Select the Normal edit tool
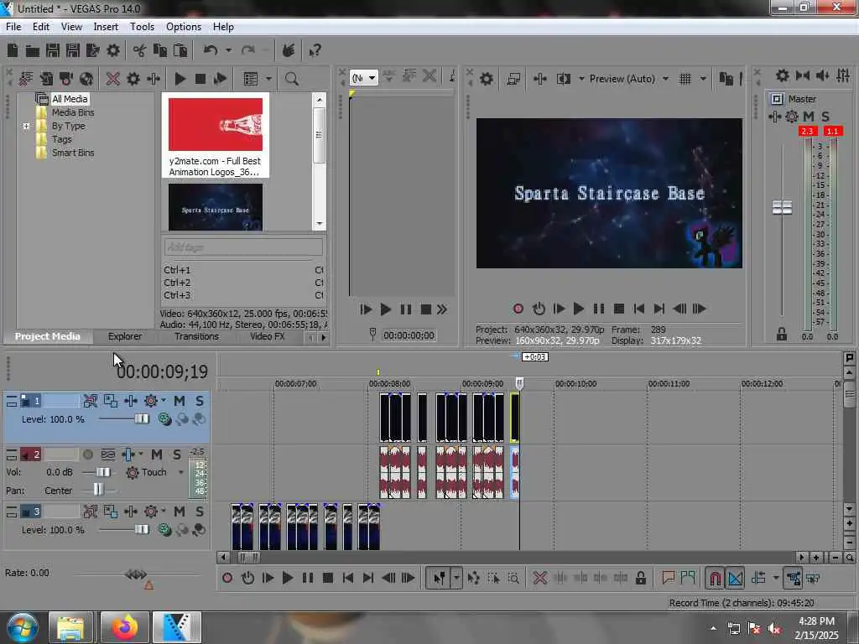 440,578
